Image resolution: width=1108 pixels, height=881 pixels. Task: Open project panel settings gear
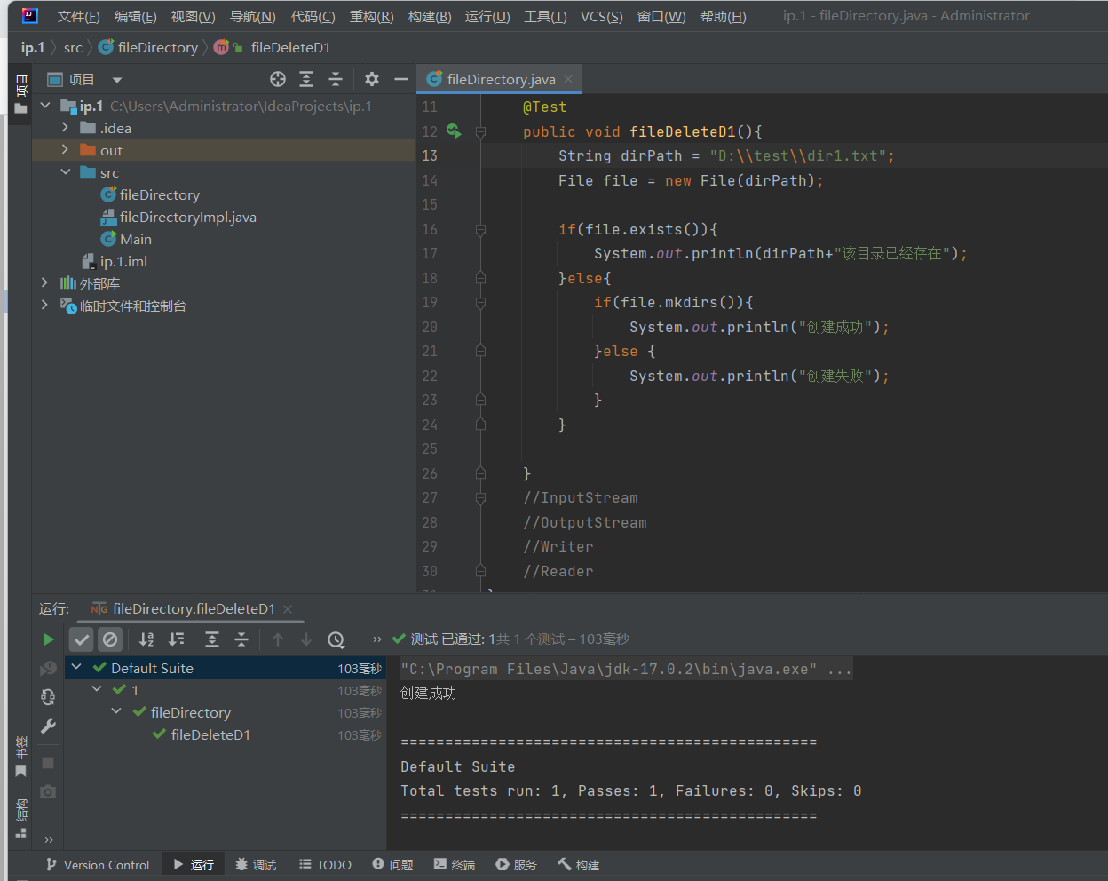372,80
